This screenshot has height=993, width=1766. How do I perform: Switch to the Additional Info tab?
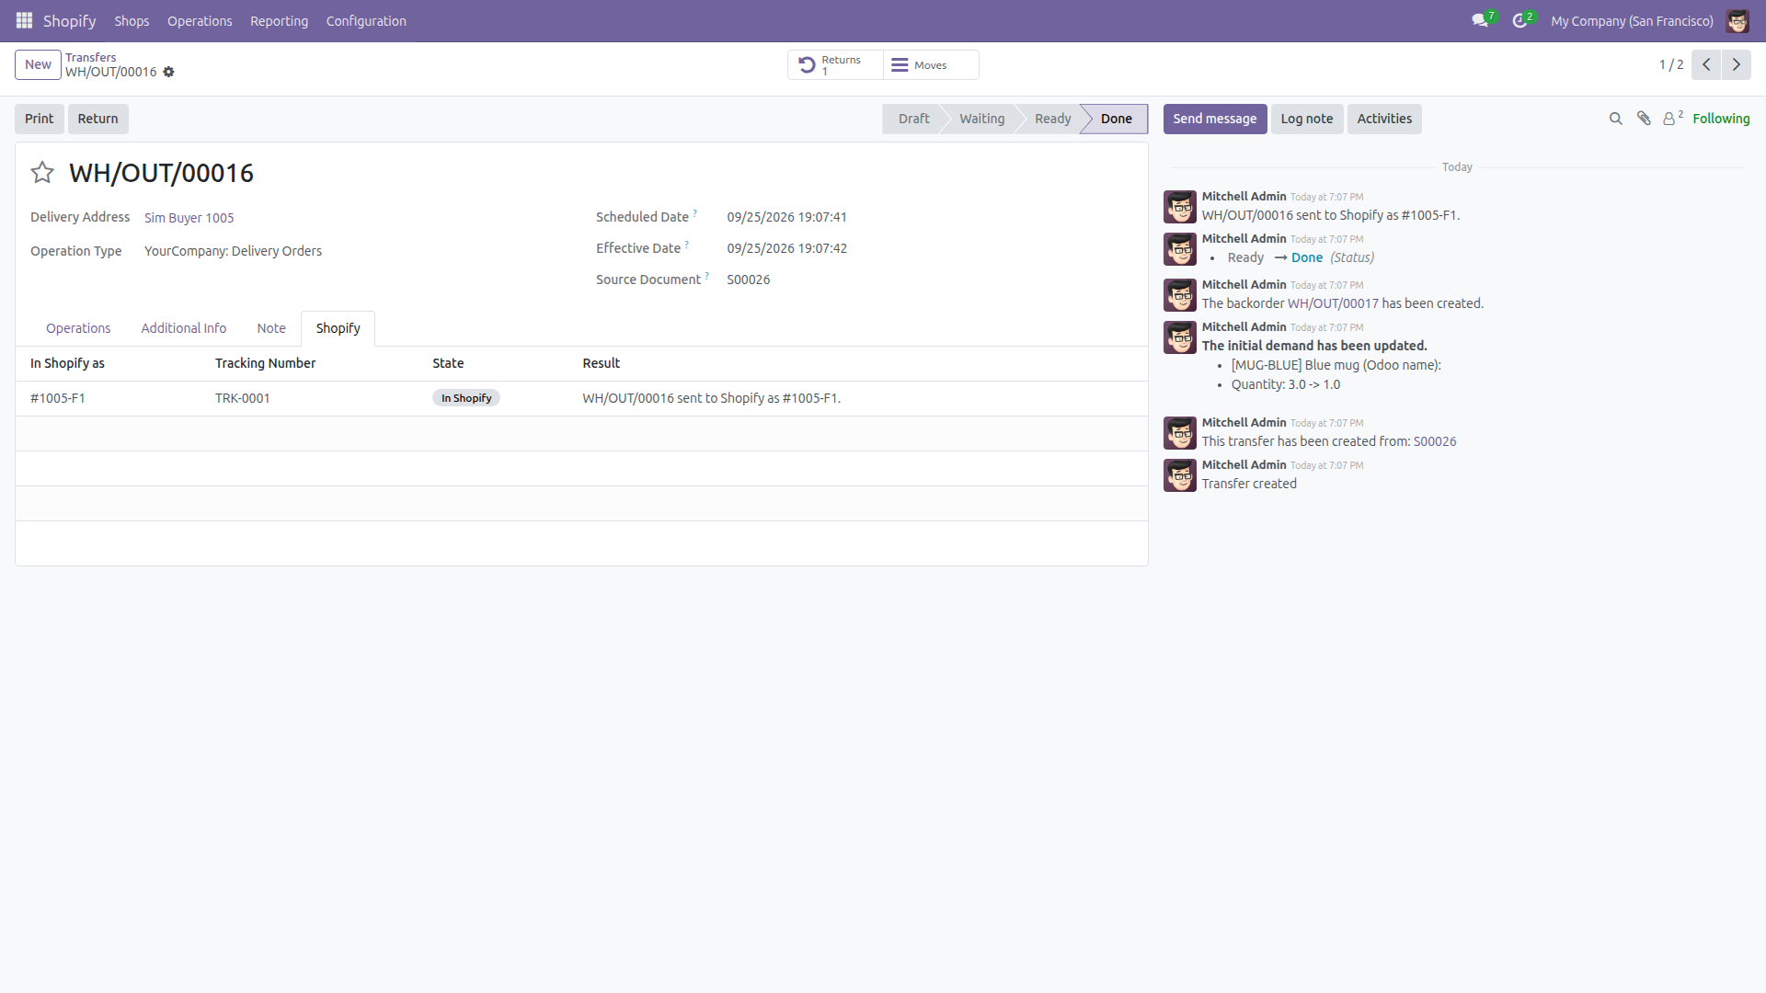183,328
